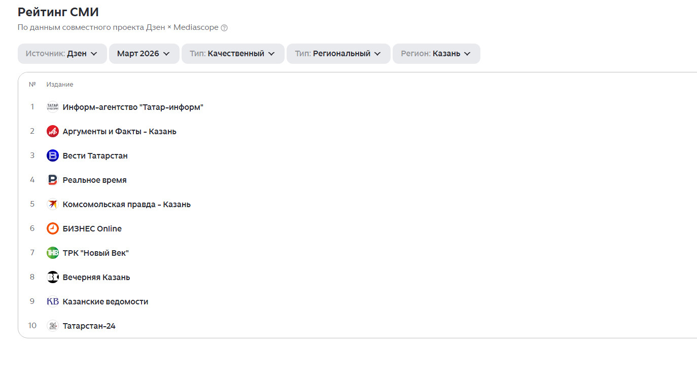Click the Издание column header
697x391 pixels.
click(x=60, y=85)
